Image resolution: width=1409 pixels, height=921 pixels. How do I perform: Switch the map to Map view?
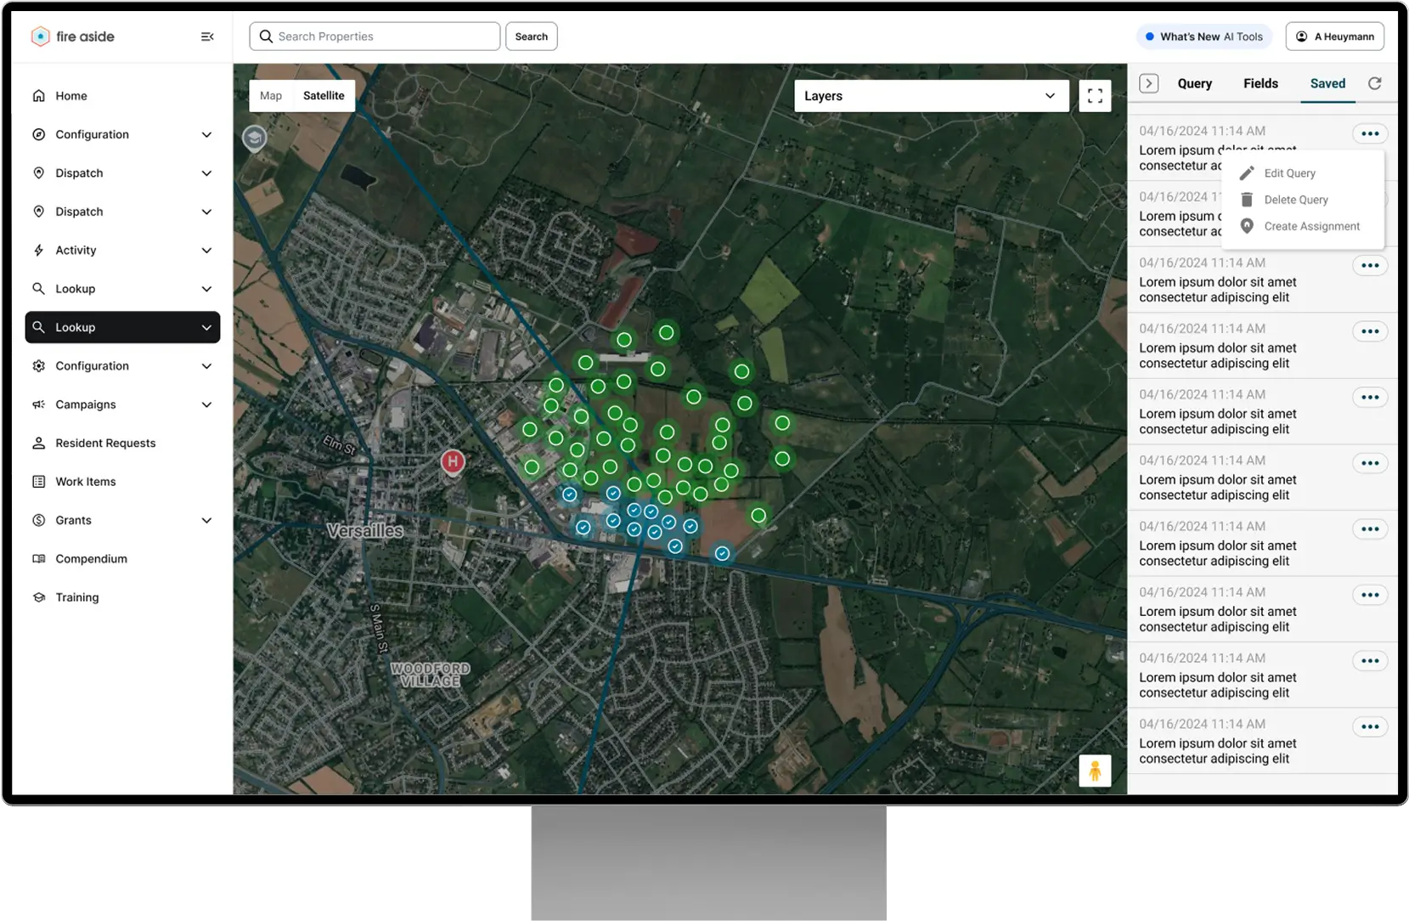pos(270,95)
